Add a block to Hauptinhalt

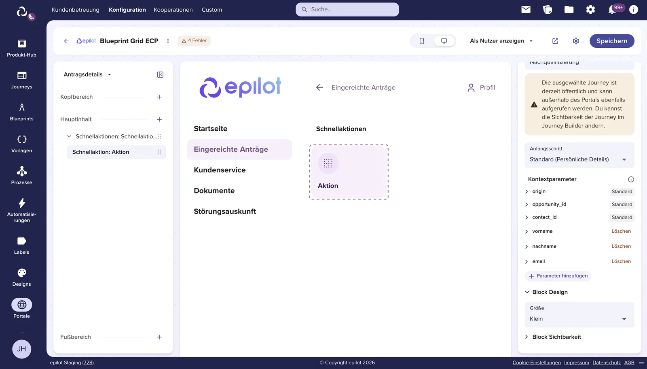pos(159,119)
